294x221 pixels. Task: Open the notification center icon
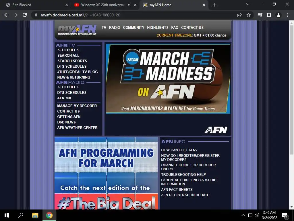coord(285,215)
